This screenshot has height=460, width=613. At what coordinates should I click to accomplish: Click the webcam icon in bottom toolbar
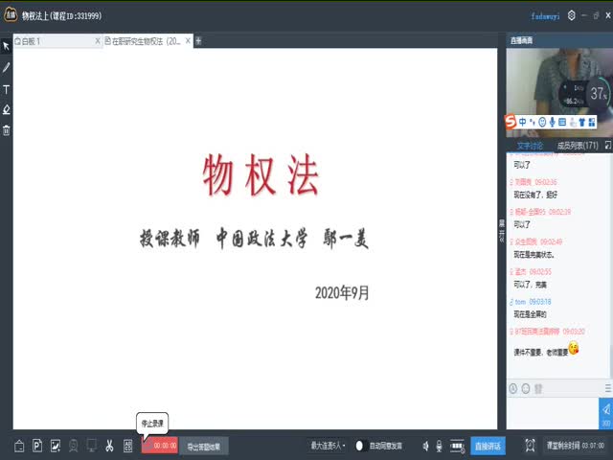tap(74, 446)
